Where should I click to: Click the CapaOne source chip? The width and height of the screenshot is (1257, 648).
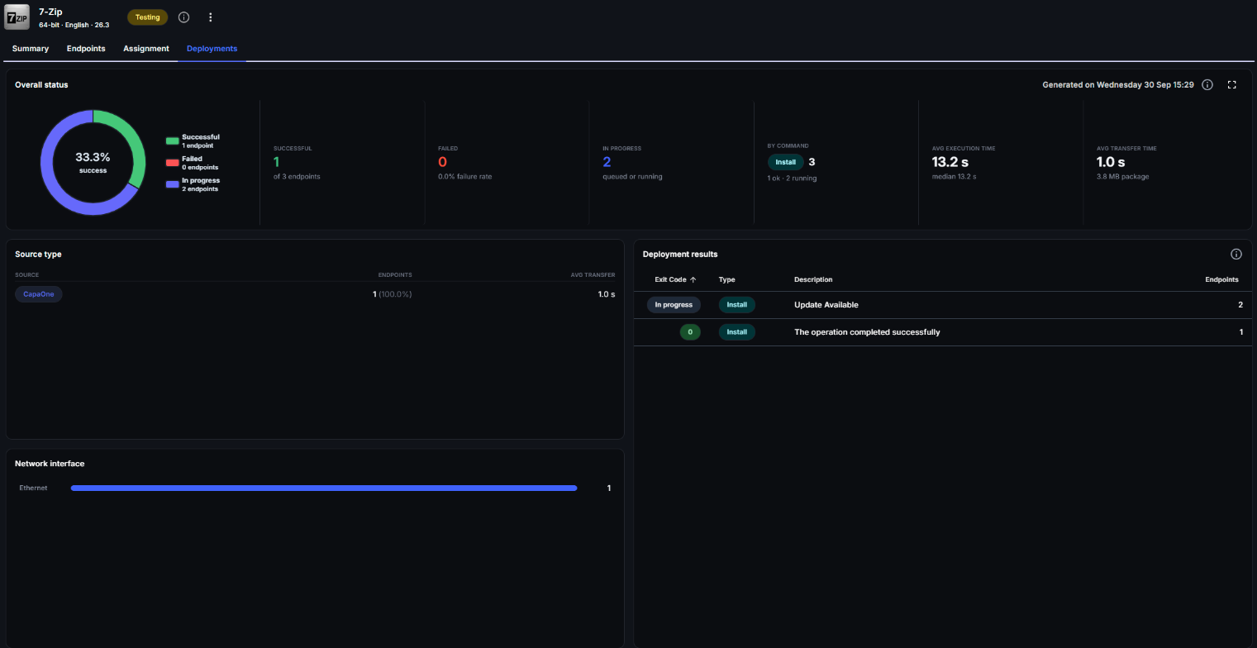(x=38, y=294)
